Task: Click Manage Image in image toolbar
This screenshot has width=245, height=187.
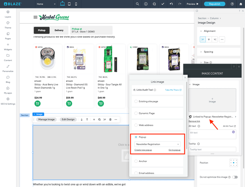Action: (46, 120)
